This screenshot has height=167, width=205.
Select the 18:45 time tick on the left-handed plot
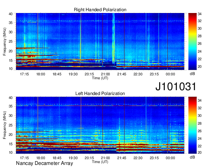pos(57,158)
